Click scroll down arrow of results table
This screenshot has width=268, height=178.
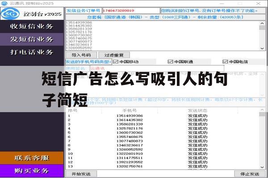[x=262, y=167]
